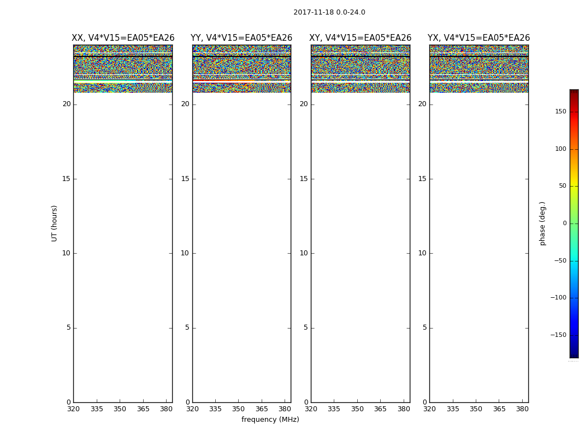Click the 15 hour tick of XX panel
The image size is (587, 447).
click(x=67, y=179)
